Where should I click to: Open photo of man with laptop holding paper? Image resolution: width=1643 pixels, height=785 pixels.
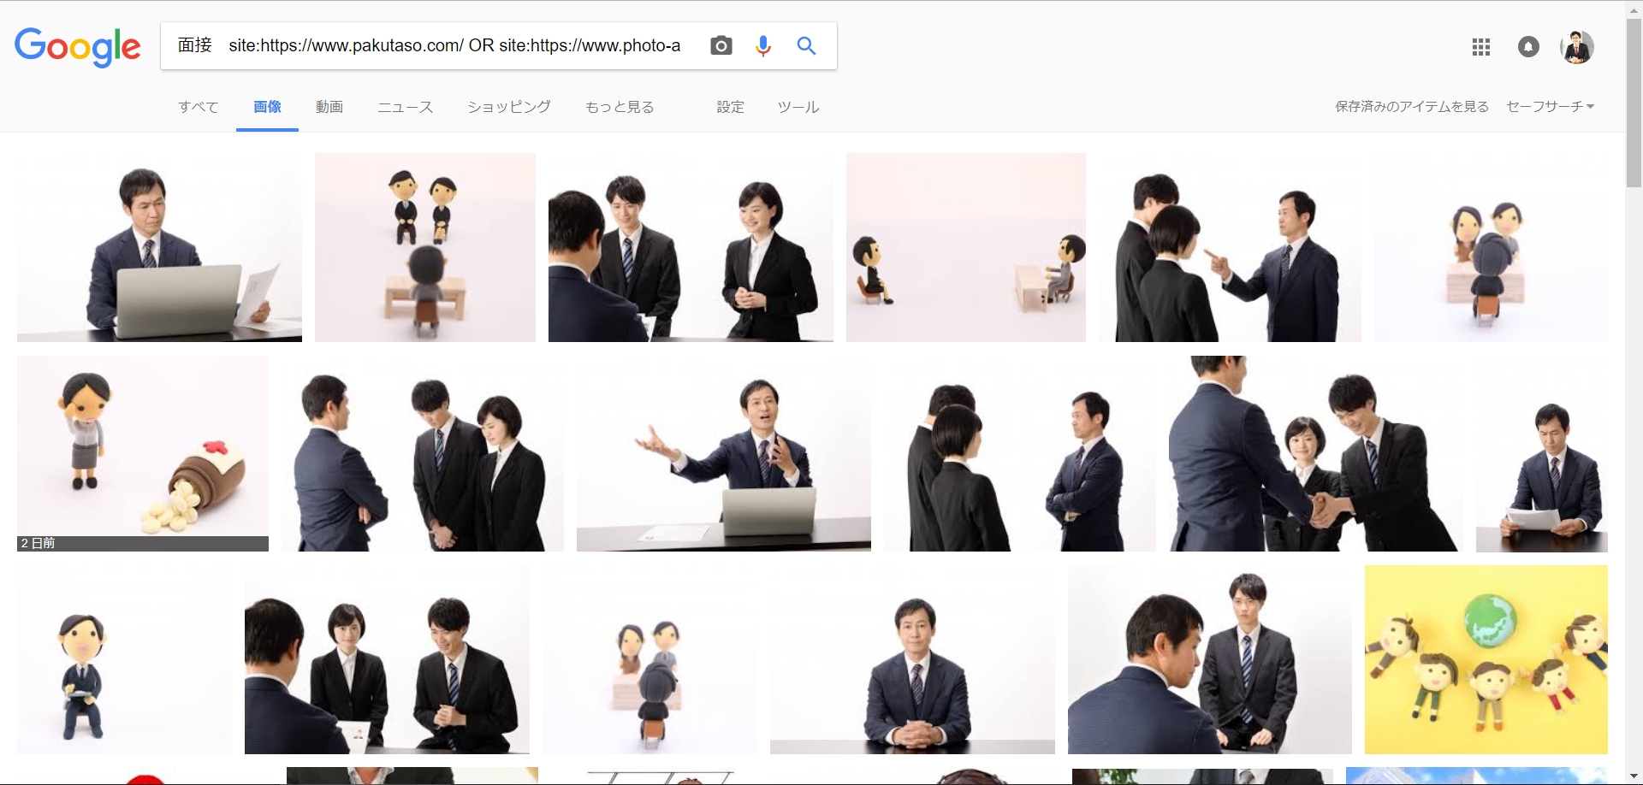[159, 247]
